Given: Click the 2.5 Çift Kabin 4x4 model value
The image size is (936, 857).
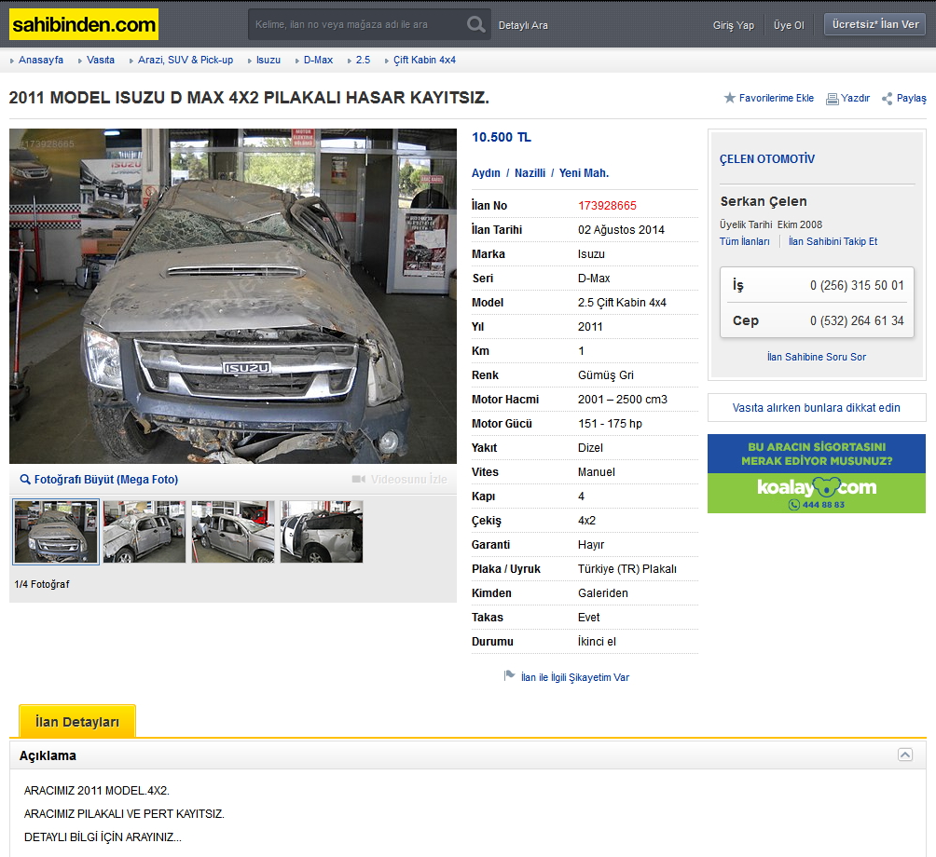Looking at the screenshot, I should tap(622, 303).
